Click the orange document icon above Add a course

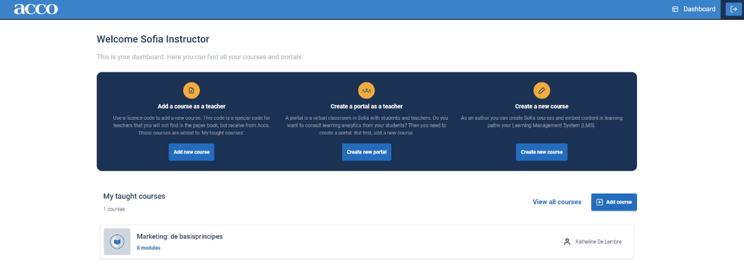click(x=191, y=90)
